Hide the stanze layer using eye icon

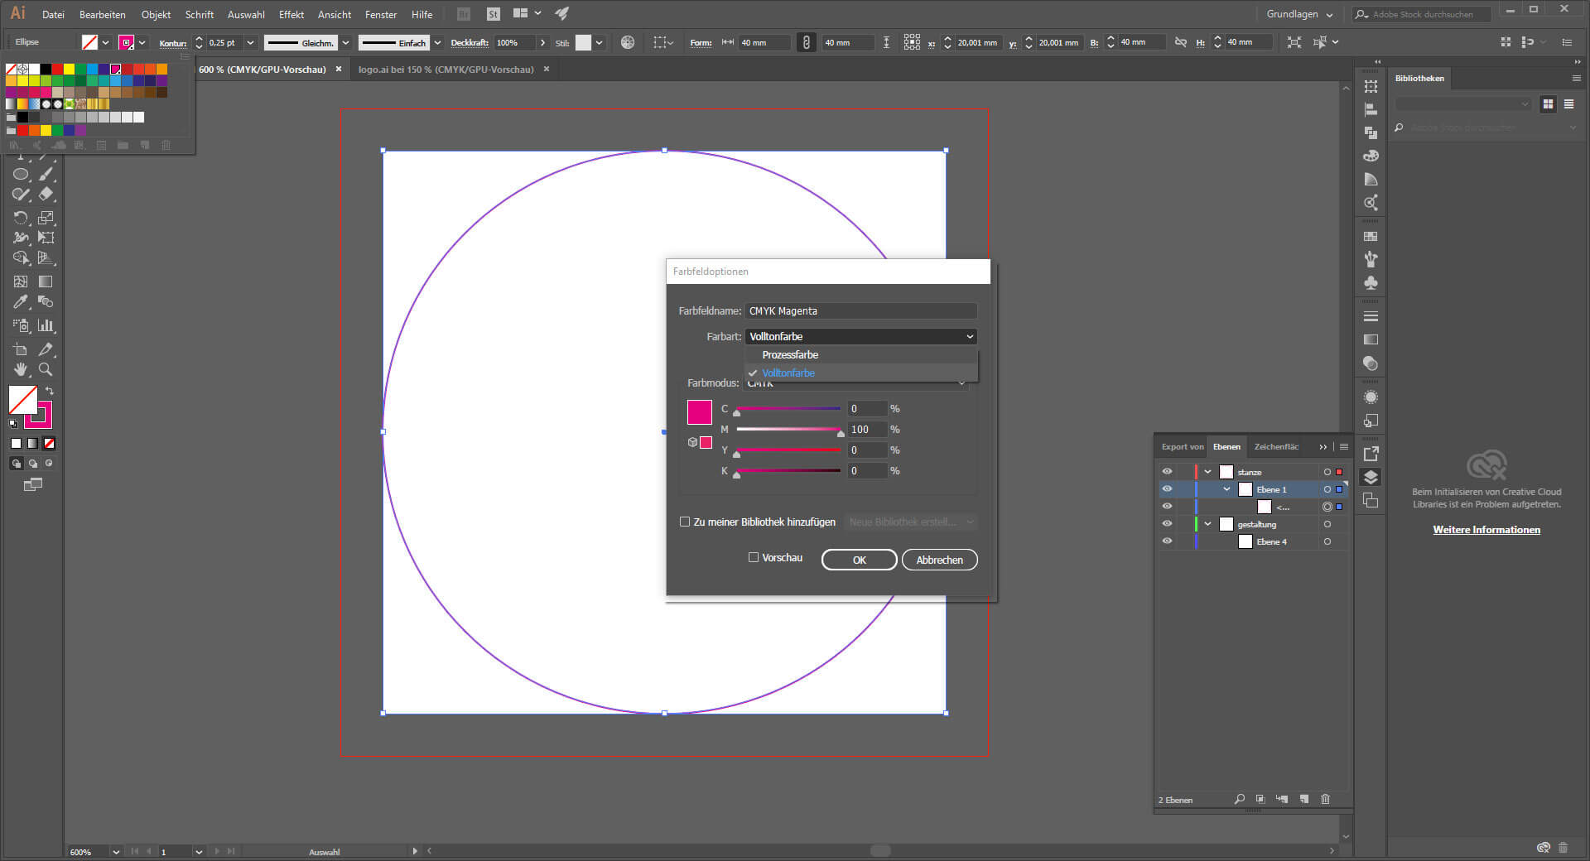click(x=1167, y=472)
